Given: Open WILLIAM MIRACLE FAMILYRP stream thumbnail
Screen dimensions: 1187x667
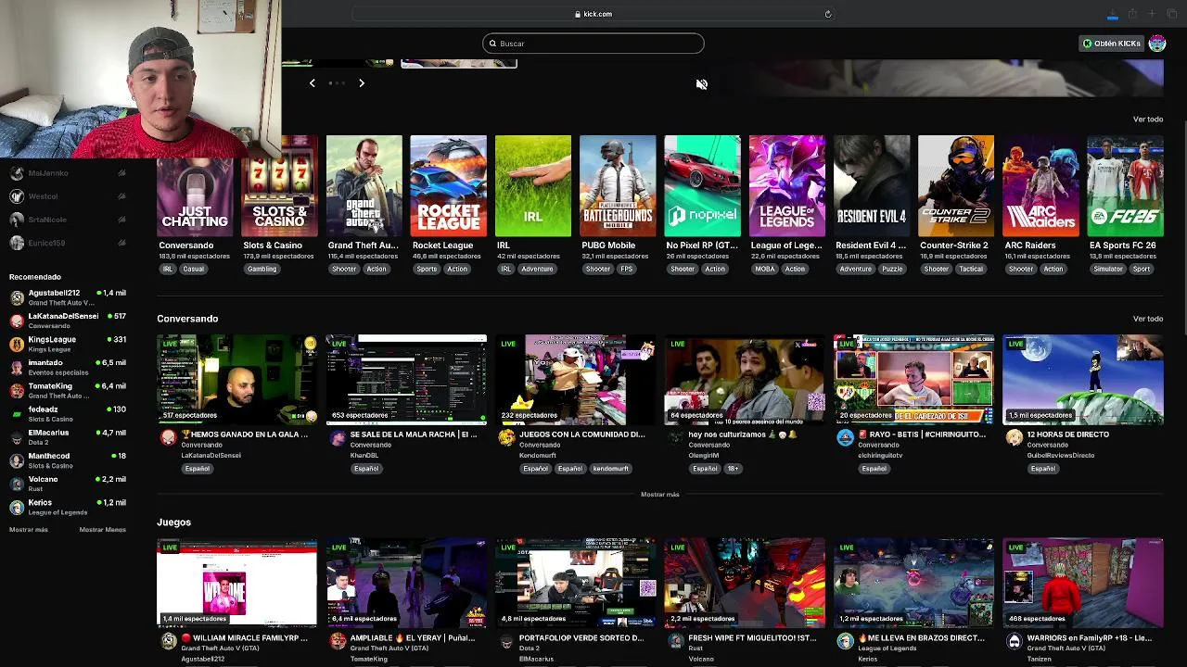Looking at the screenshot, I should coord(237,583).
